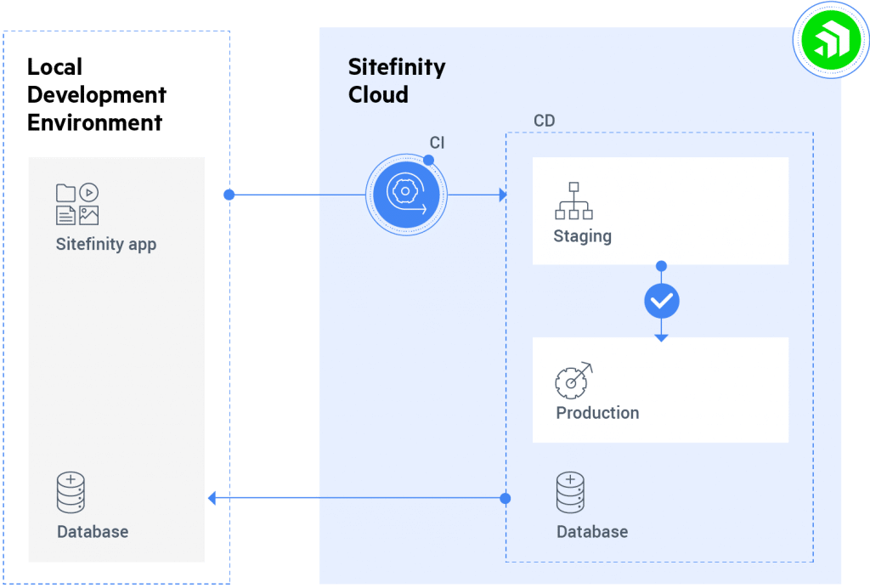870x588 pixels.
Task: Click the 'Staging' label
Action: [x=583, y=236]
